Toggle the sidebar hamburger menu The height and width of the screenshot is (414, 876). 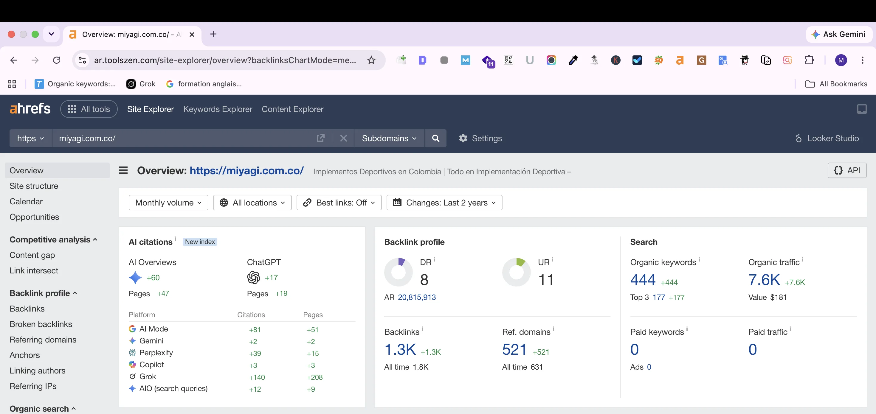123,170
